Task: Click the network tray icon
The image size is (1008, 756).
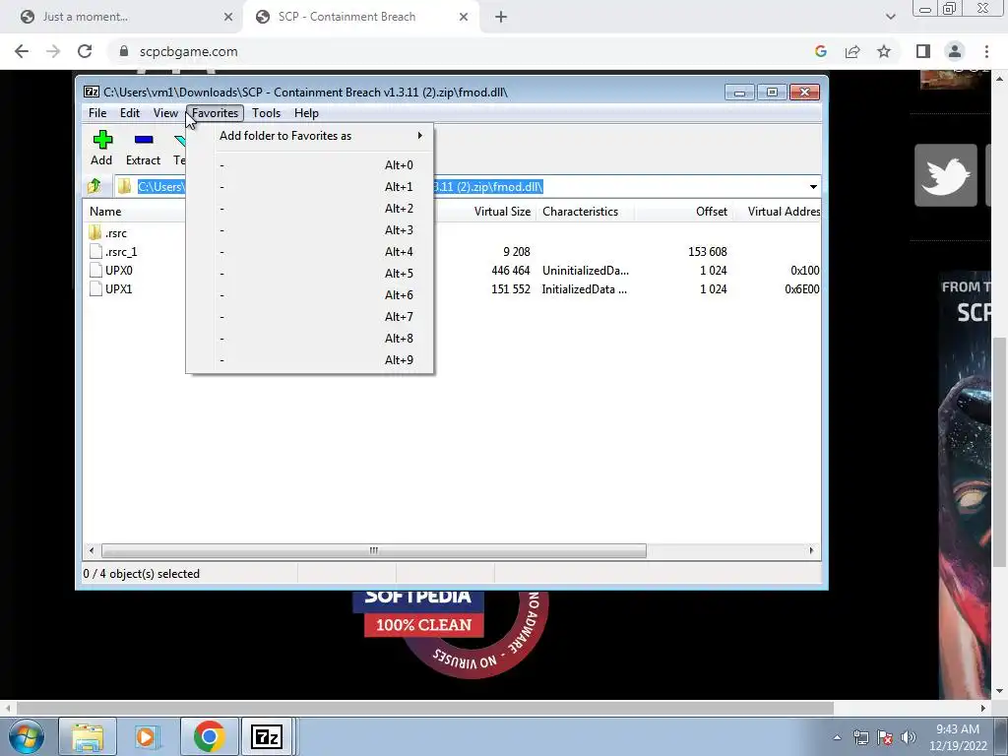Action: pos(860,737)
